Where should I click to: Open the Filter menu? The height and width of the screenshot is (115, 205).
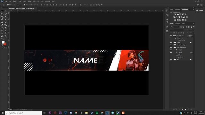34,1
